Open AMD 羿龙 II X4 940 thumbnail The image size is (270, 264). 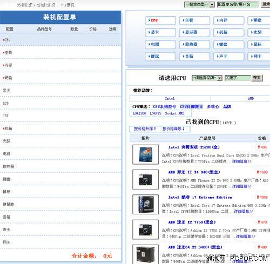[x=145, y=179]
